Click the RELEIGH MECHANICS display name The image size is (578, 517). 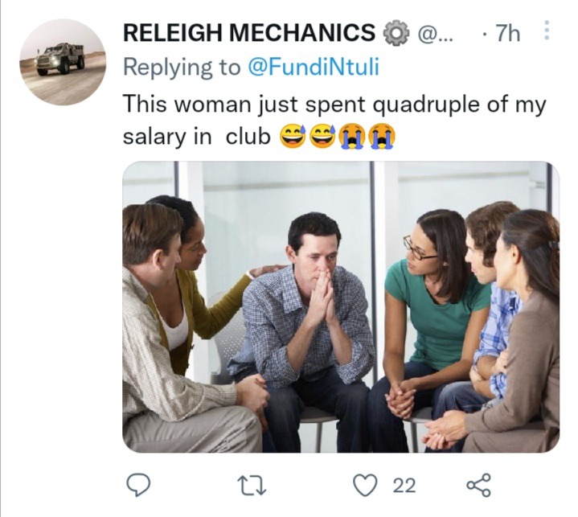[x=249, y=32]
